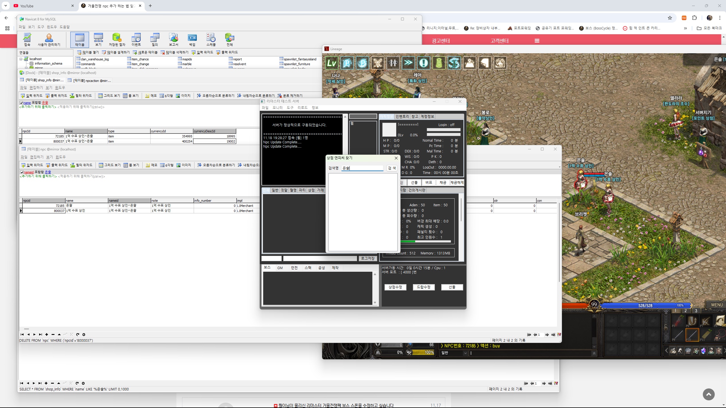
Task: Click the Lineage chat input field
Action: 530,353
